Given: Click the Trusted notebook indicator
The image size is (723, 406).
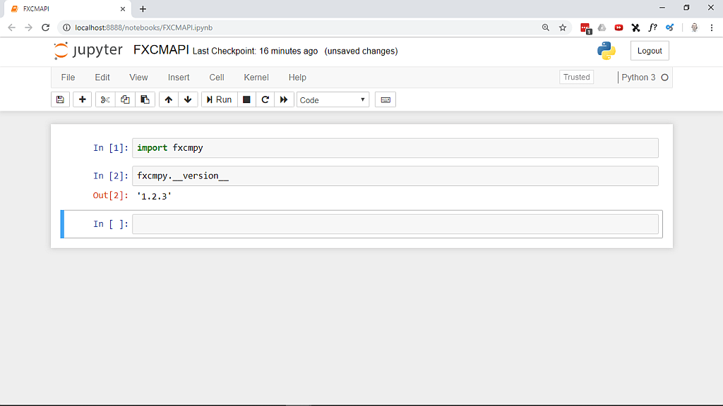Looking at the screenshot, I should click(x=576, y=77).
